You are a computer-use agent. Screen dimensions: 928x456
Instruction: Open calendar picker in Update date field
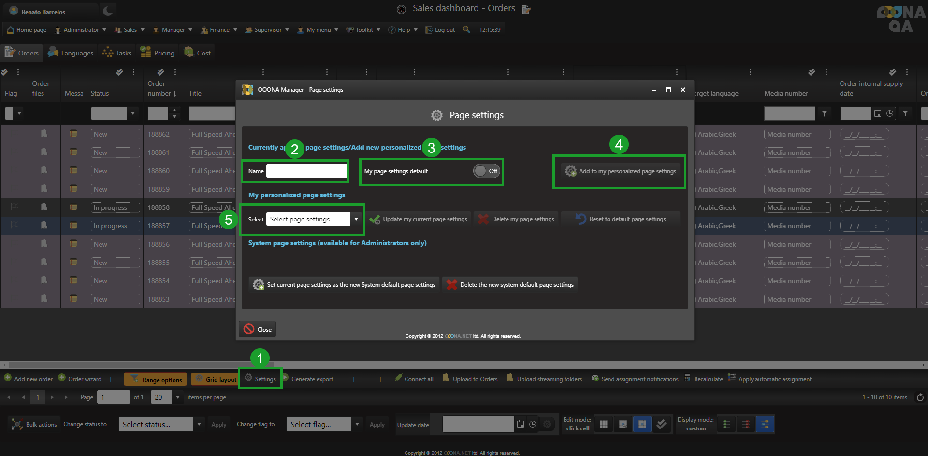point(521,424)
